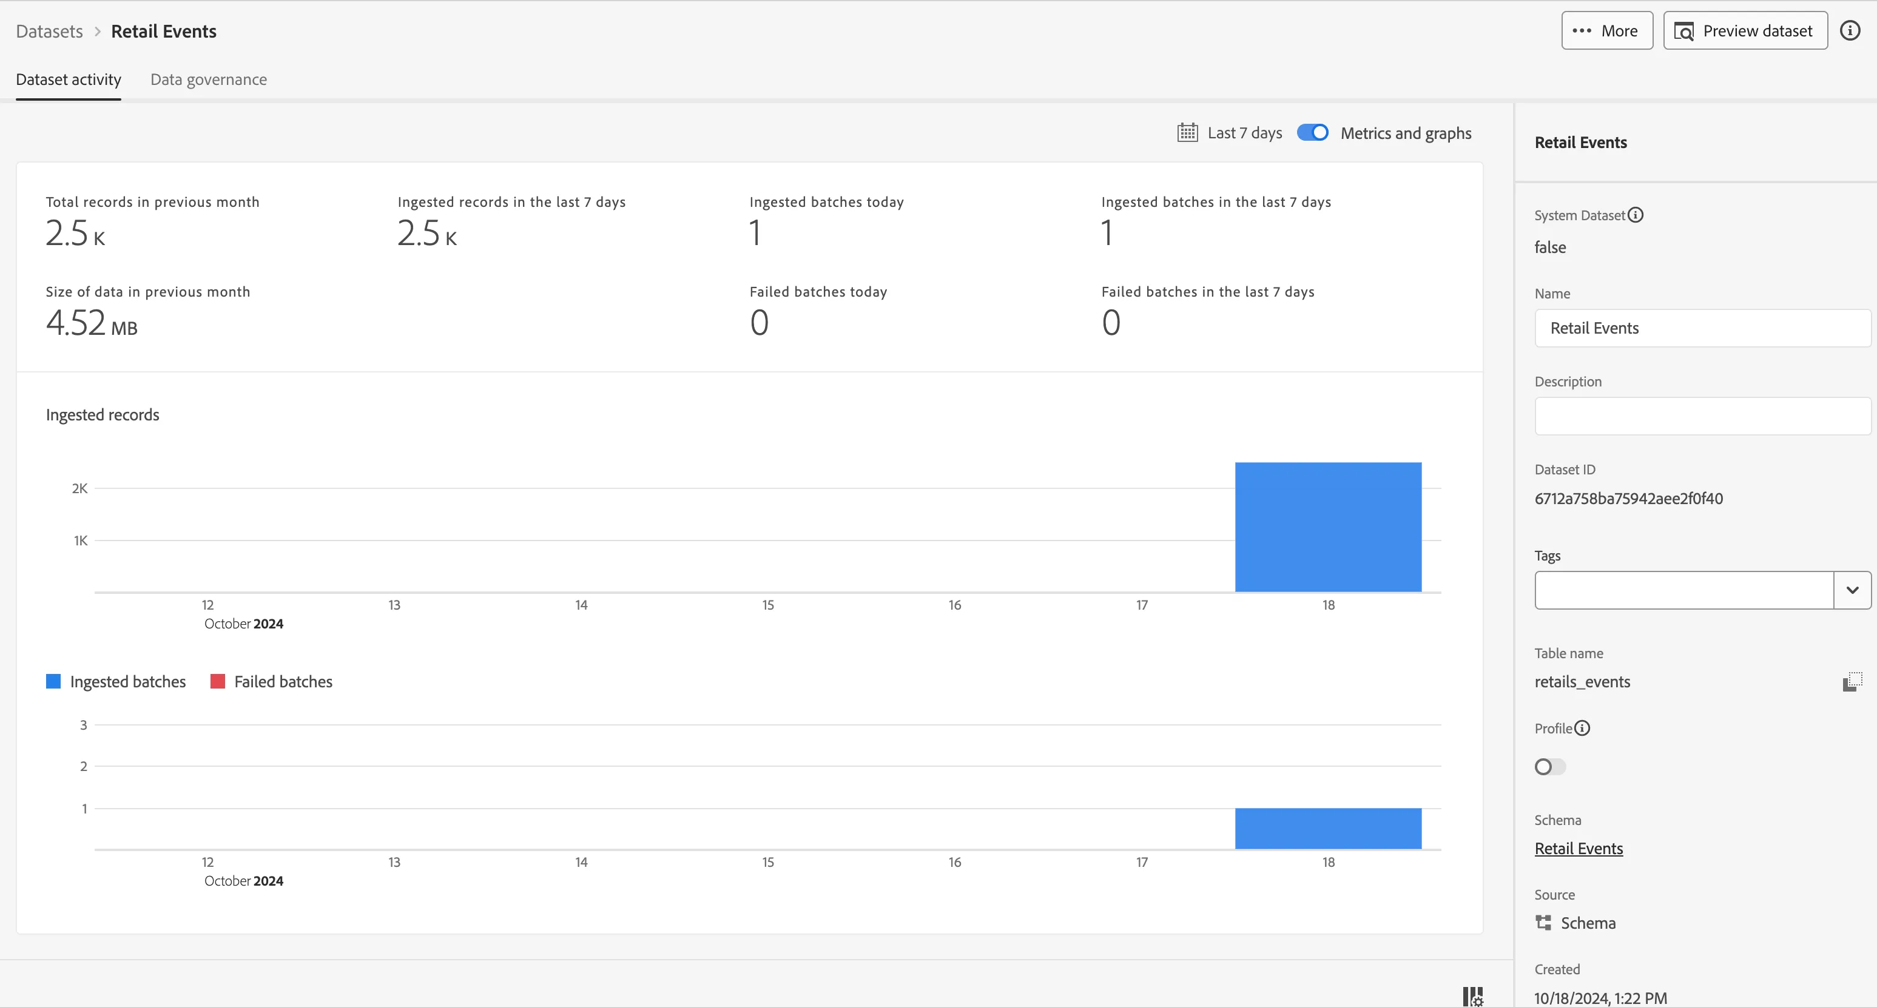The width and height of the screenshot is (1877, 1007).
Task: Click the info icon beside Preview dataset
Action: [1849, 30]
